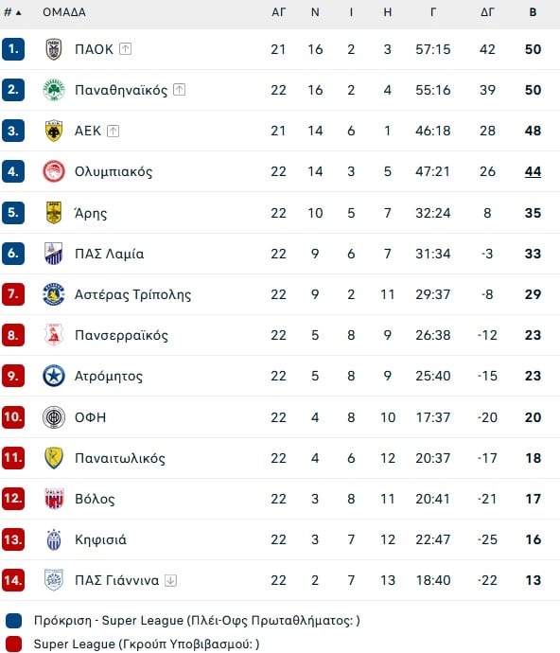The image size is (560, 653).
Task: Open the ΠΑΣ Λαμία team page
Action: (x=109, y=254)
